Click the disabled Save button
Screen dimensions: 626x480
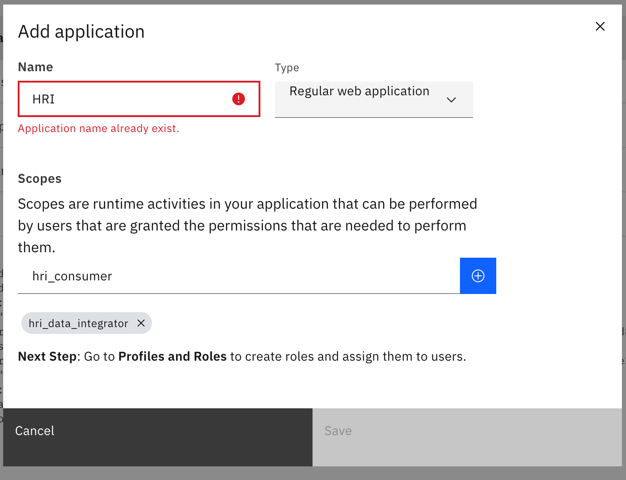467,437
